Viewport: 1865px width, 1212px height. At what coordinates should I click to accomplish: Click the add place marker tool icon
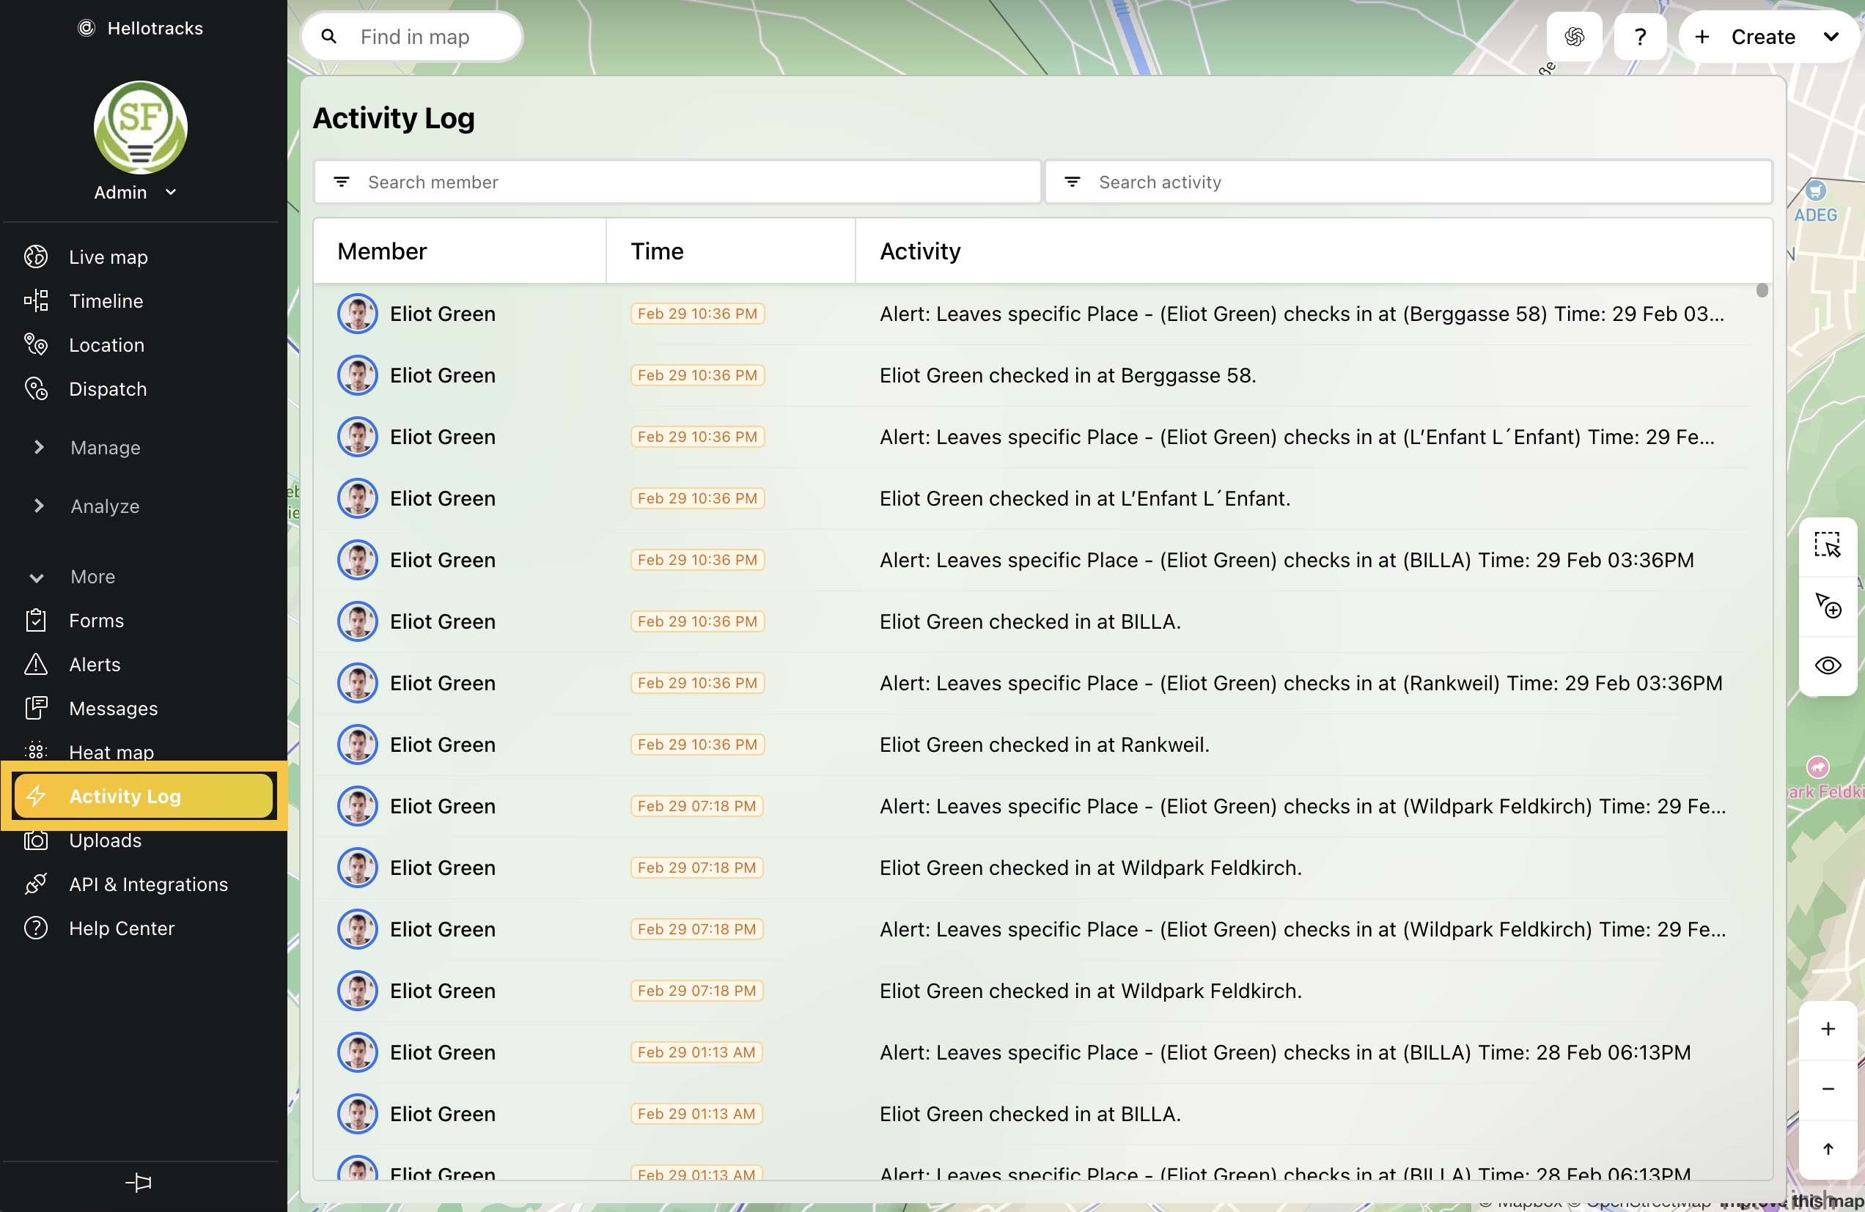1827,605
